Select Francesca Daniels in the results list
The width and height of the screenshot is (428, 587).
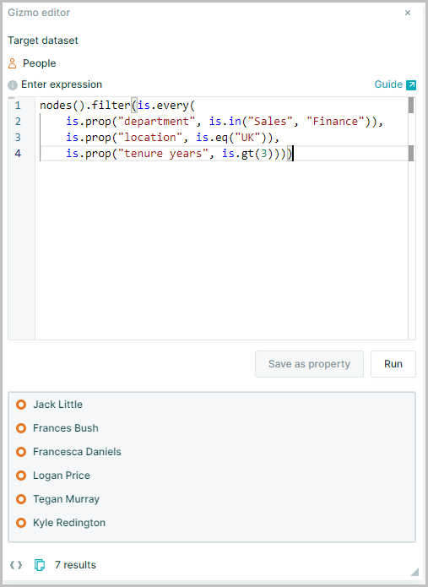coord(77,452)
